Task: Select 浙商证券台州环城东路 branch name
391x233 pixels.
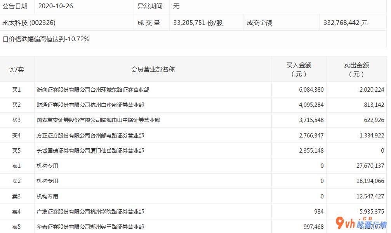Action: click(x=93, y=90)
